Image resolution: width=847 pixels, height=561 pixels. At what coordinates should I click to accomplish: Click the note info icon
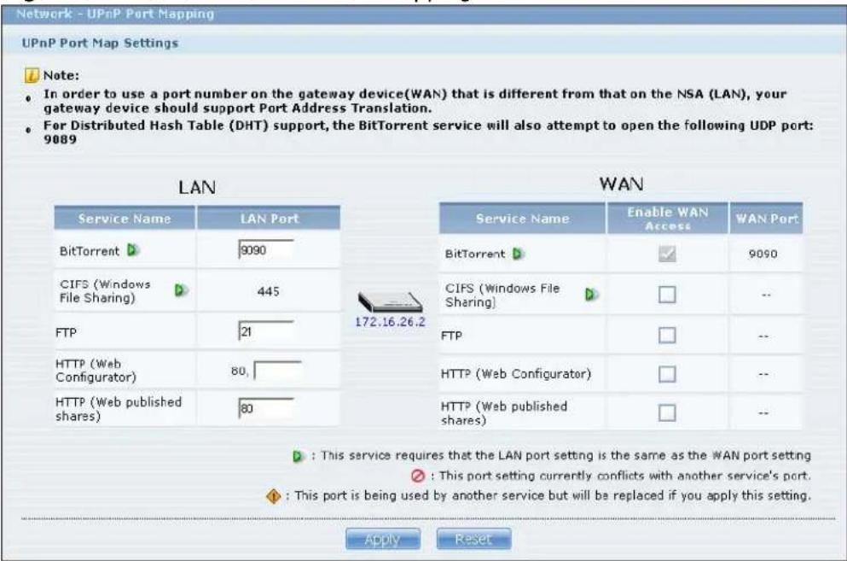(32, 75)
